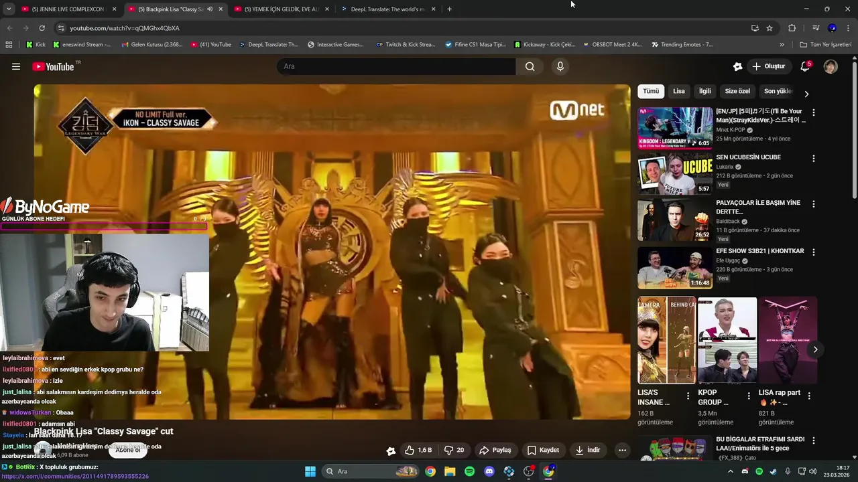858x482 pixels.
Task: Open Discord from the Windows taskbar
Action: tap(489, 471)
